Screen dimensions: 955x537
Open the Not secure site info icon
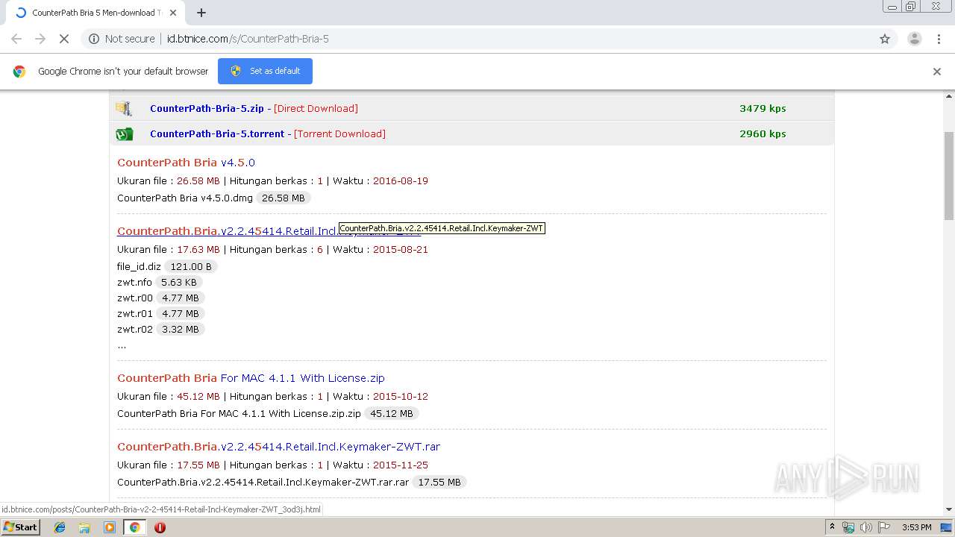pyautogui.click(x=94, y=39)
